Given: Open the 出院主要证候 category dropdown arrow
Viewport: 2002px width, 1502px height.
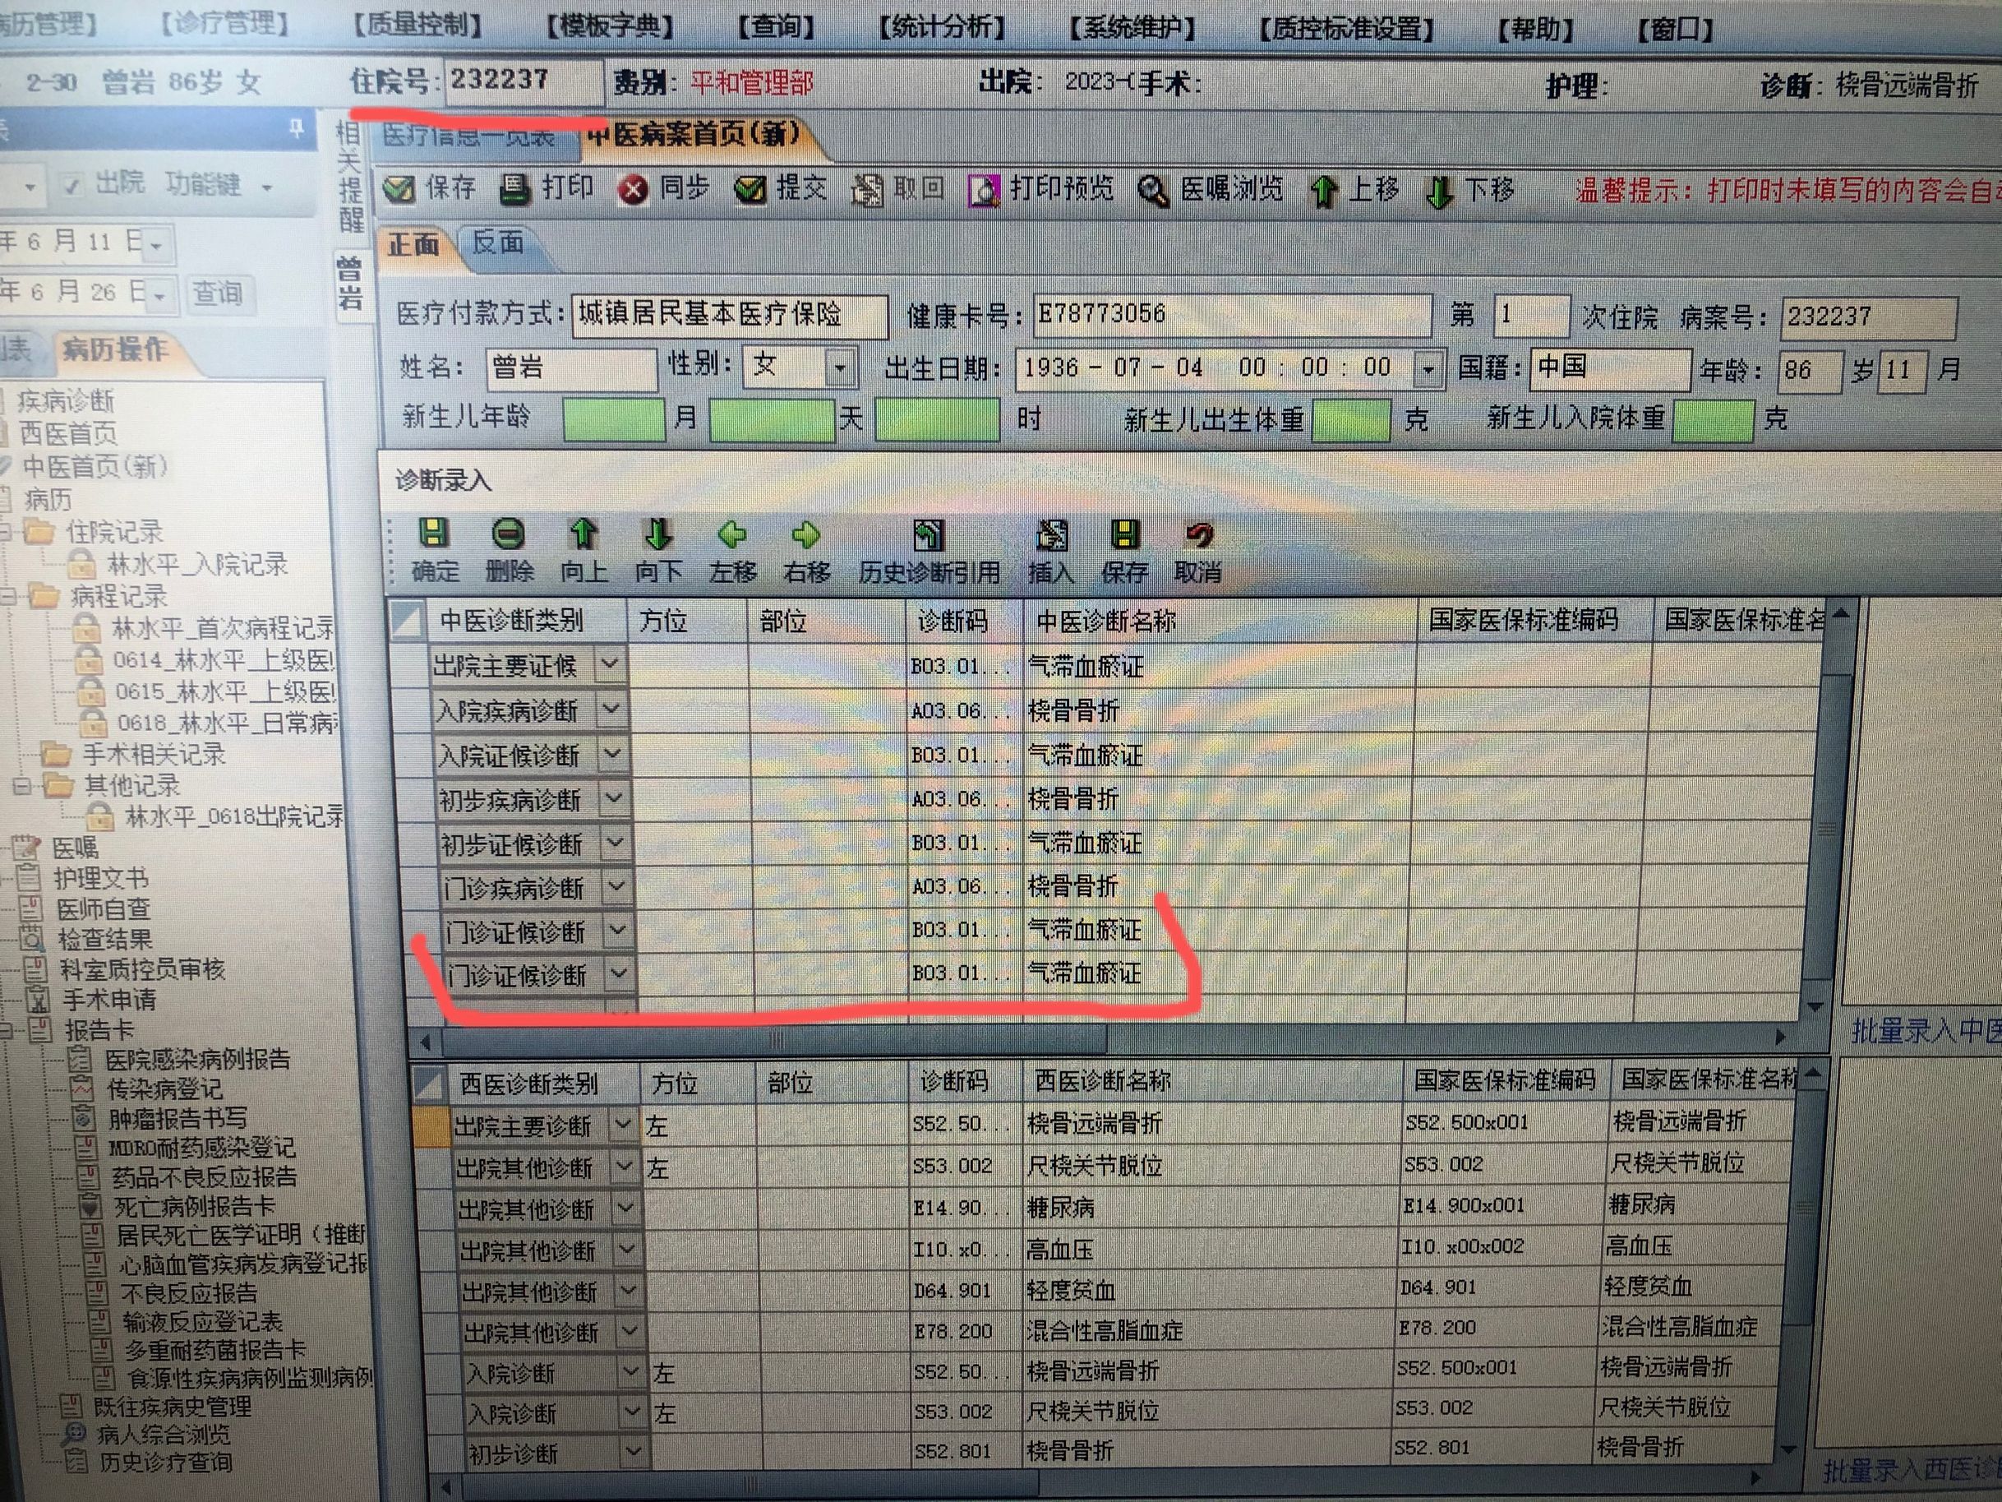Looking at the screenshot, I should click(610, 664).
